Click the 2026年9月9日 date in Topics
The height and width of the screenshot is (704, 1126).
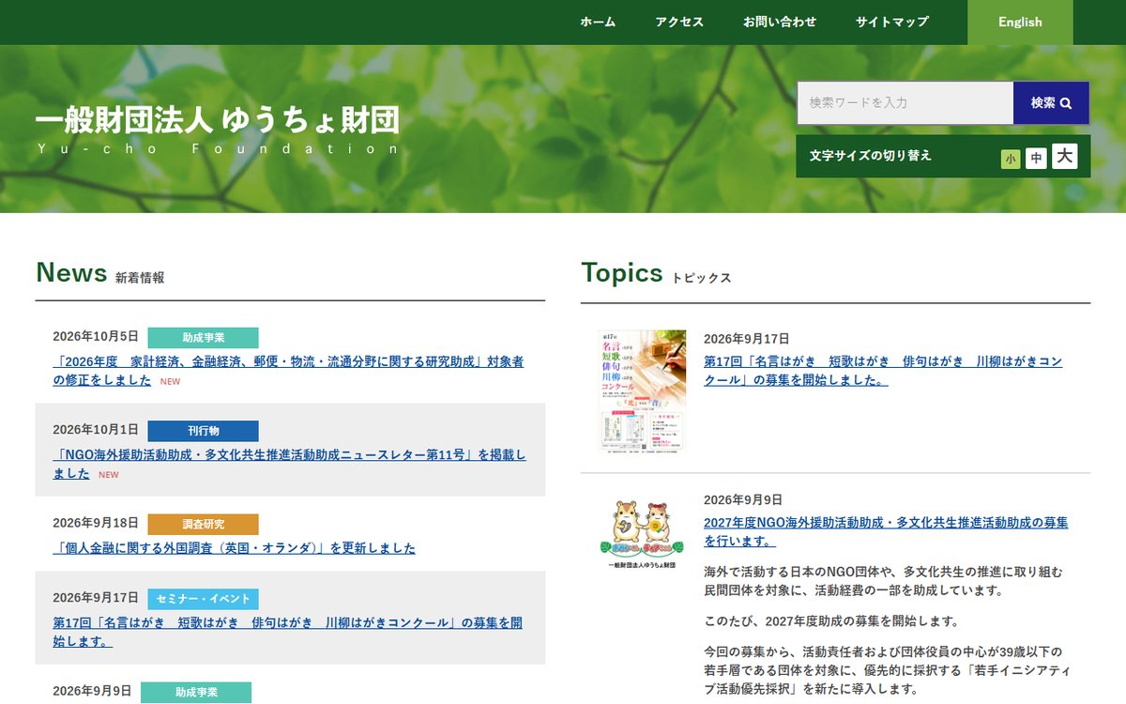[743, 500]
